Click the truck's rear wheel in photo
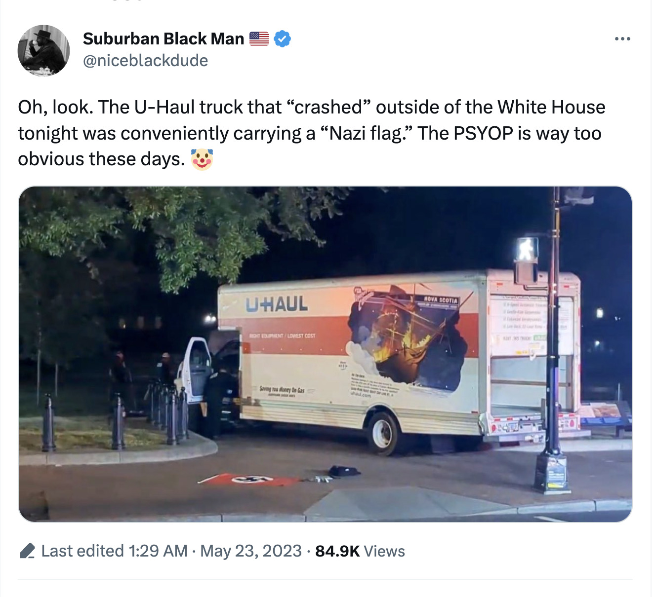This screenshot has height=597, width=656. (x=384, y=433)
